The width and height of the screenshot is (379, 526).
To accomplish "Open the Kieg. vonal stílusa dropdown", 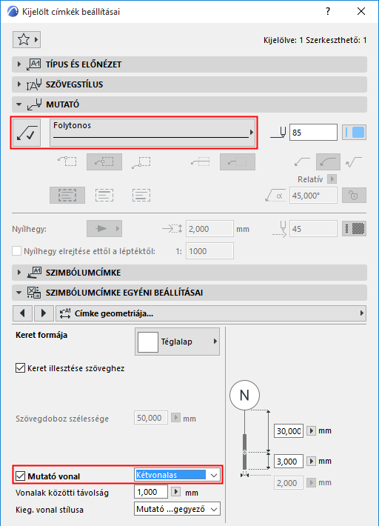I will 177,509.
